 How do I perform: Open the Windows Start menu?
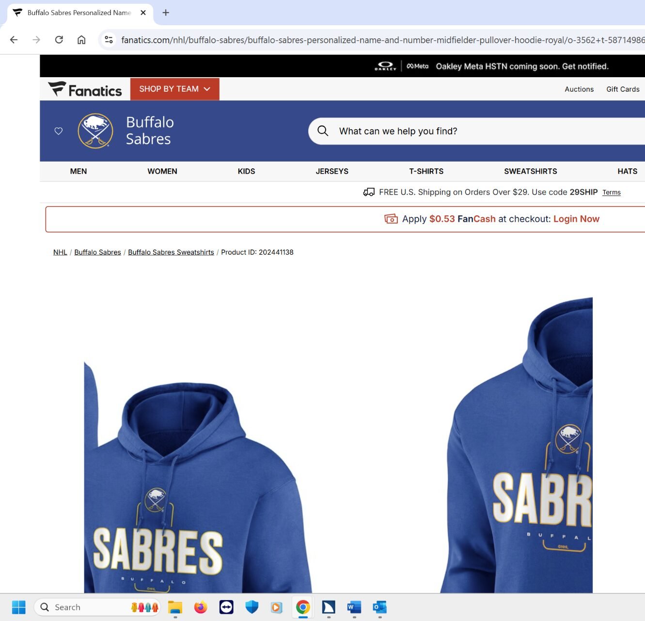point(18,607)
